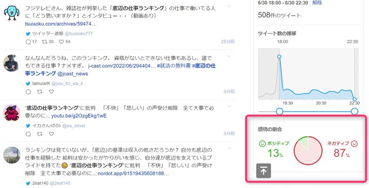The width and height of the screenshot is (369, 188).
Task: Open the 2eat140 cityscape avatar
Action: tap(12, 155)
